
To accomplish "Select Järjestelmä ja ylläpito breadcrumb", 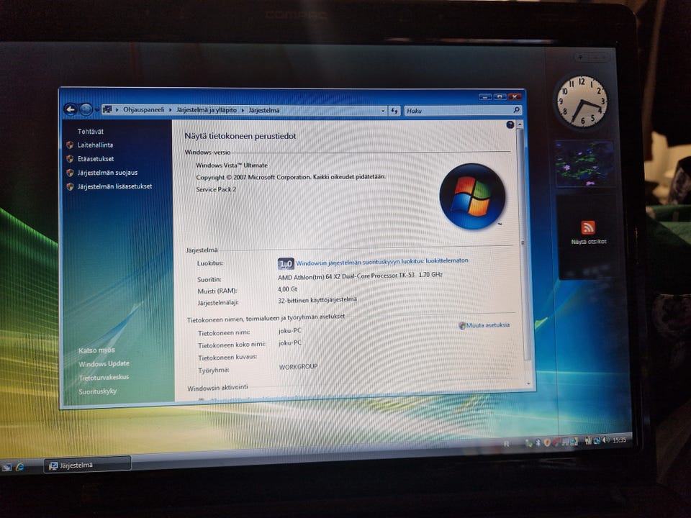I will click(x=207, y=109).
